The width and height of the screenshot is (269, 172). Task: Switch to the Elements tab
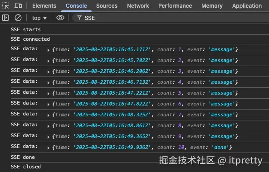click(44, 6)
